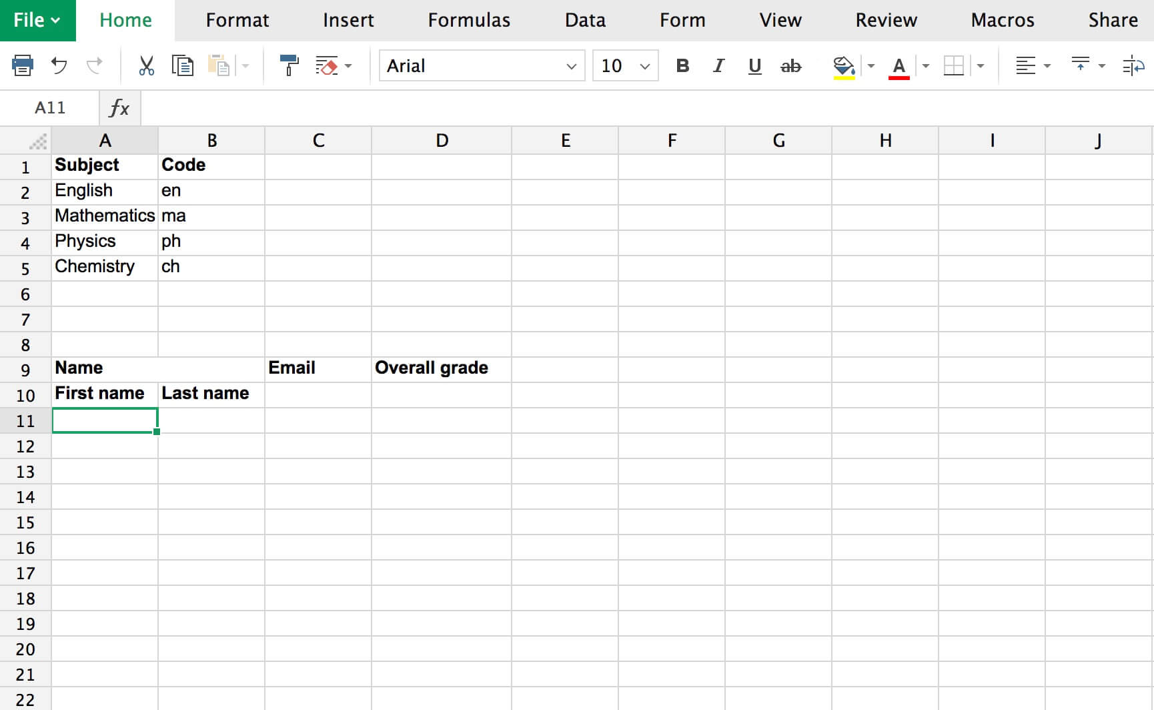Select the Paint Format tool
The width and height of the screenshot is (1154, 710).
click(x=289, y=65)
